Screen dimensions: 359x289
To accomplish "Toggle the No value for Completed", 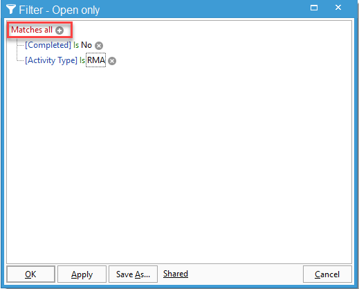I will 86,45.
